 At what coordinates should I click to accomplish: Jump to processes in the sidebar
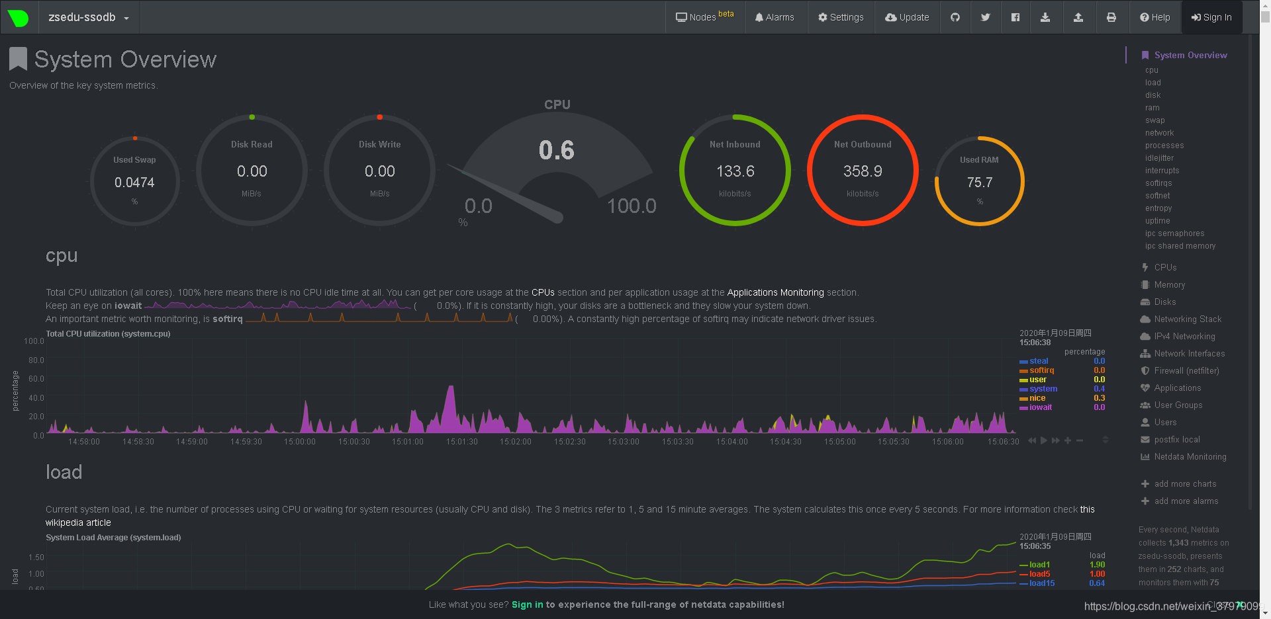pos(1164,145)
